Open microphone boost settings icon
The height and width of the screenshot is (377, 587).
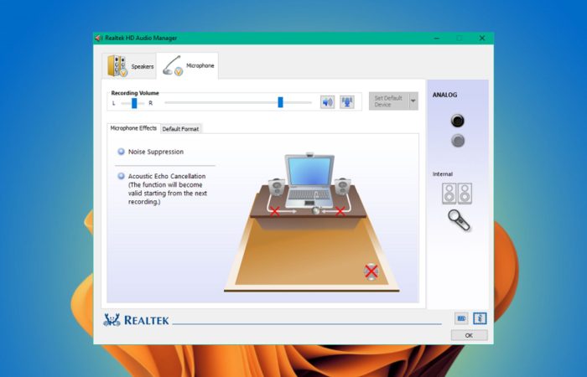point(347,101)
